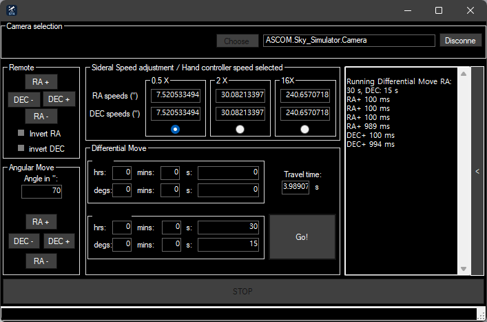487x322 pixels.
Task: Click Angular Move RA + button
Action: (x=41, y=221)
